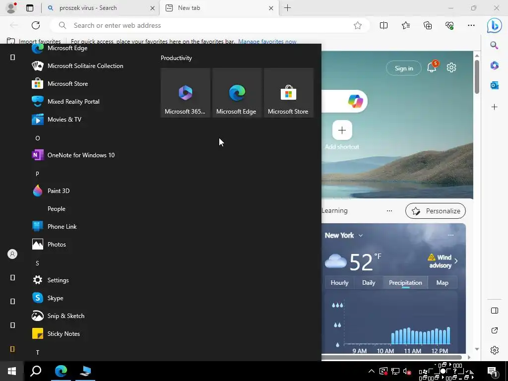The image size is (508, 381).
Task: Open weather card more options ellipsis
Action: pos(450,235)
